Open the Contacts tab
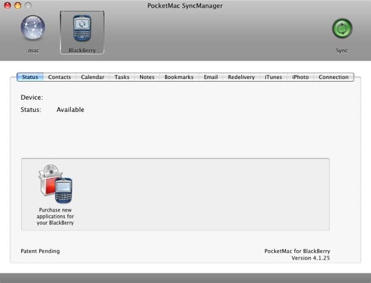Viewport: 371px width, 283px height. (59, 77)
